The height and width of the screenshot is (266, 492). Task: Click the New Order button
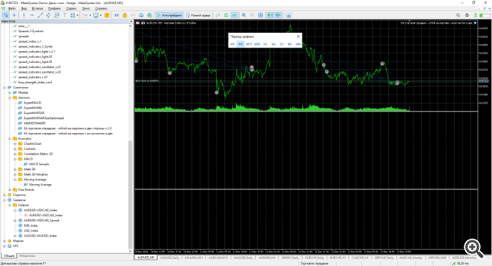pyautogui.click(x=198, y=15)
